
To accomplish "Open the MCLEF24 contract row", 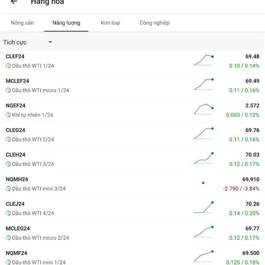I will click(x=132, y=86).
